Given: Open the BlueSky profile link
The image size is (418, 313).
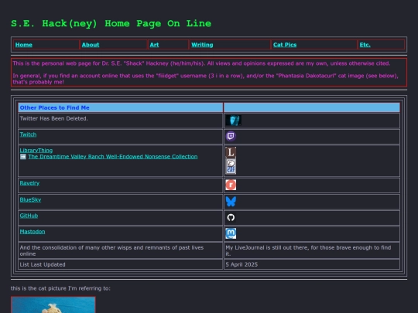Looking at the screenshot, I should (30, 199).
